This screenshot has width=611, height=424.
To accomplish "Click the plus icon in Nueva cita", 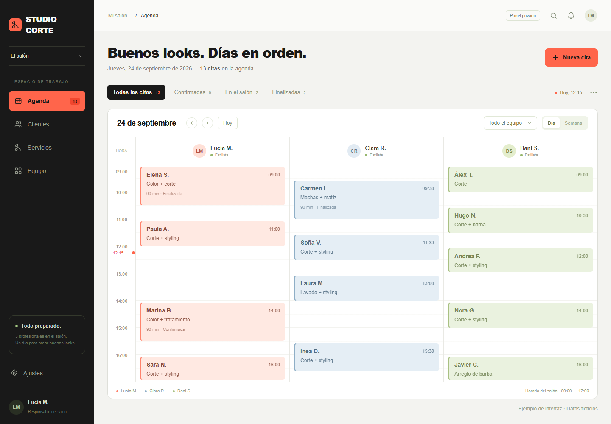I will point(555,57).
